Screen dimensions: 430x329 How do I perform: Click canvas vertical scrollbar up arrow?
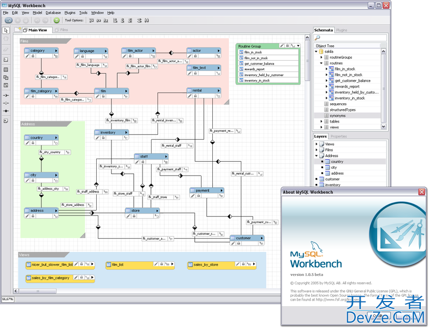pos(307,38)
